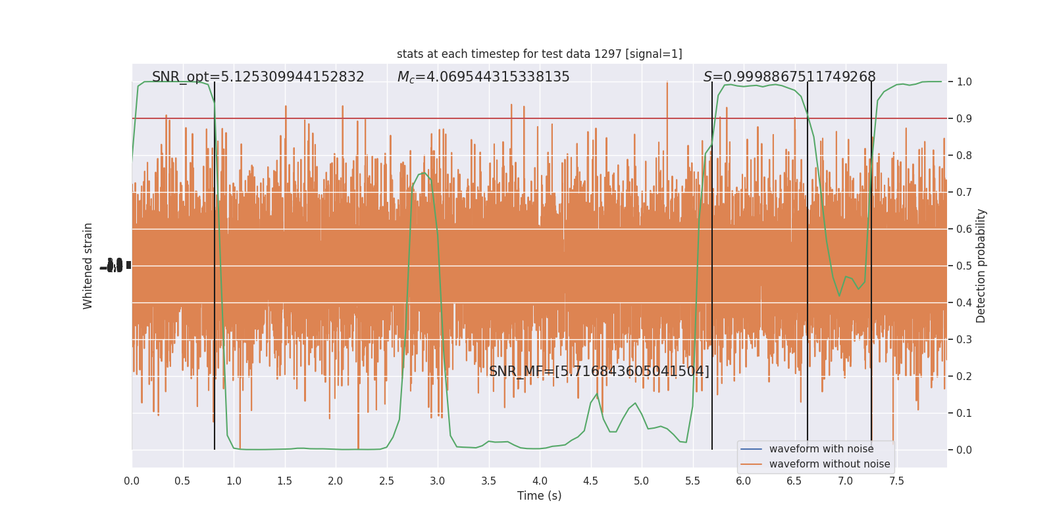Select the SNR_opt=5.125309944152832 annotation
1053x526 pixels.
[x=258, y=77]
